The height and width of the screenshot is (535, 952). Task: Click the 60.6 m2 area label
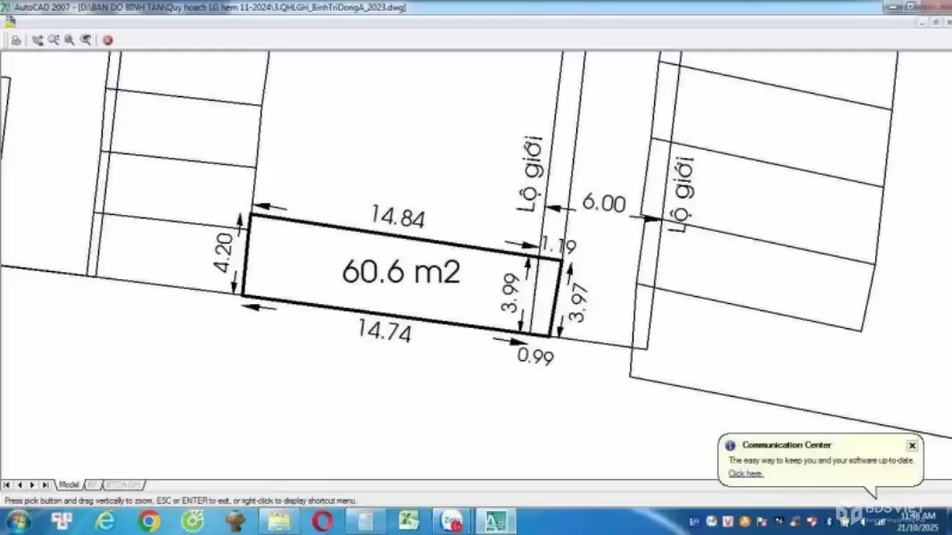click(401, 272)
